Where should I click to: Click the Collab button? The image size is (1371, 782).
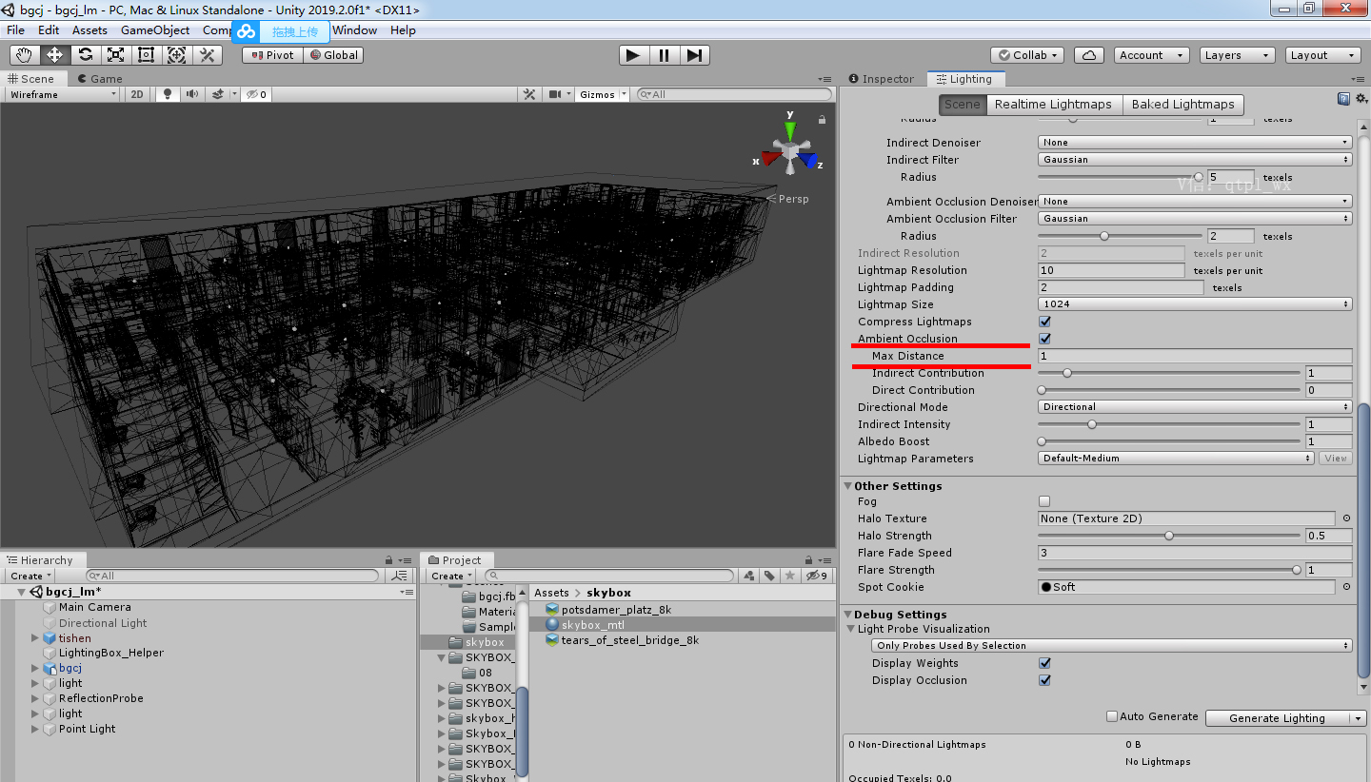pos(1027,55)
